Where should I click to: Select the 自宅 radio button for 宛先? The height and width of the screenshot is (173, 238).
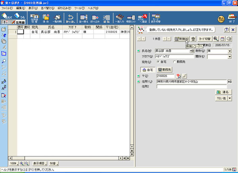click(x=158, y=62)
